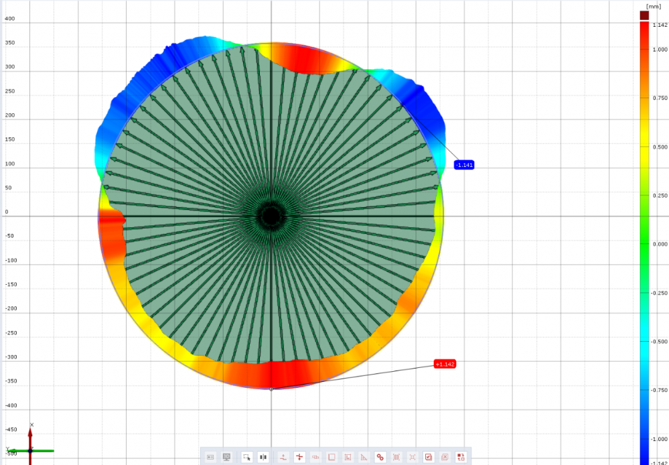Click the red +1.142 deviation label
The width and height of the screenshot is (669, 465).
click(445, 364)
